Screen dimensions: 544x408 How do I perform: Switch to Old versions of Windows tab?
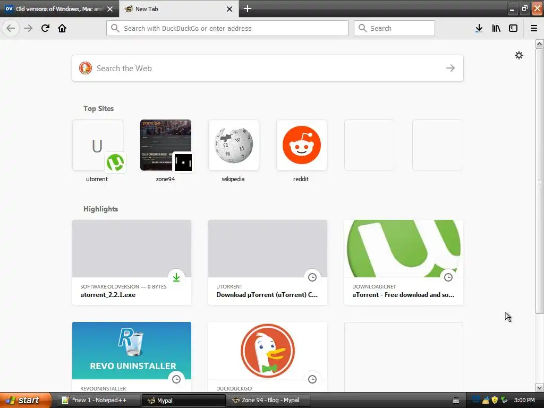coord(59,9)
